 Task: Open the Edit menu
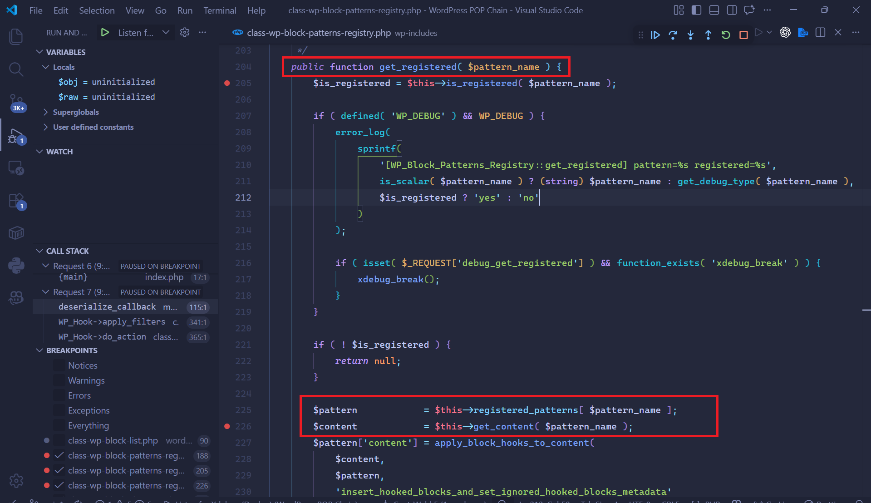click(x=61, y=10)
